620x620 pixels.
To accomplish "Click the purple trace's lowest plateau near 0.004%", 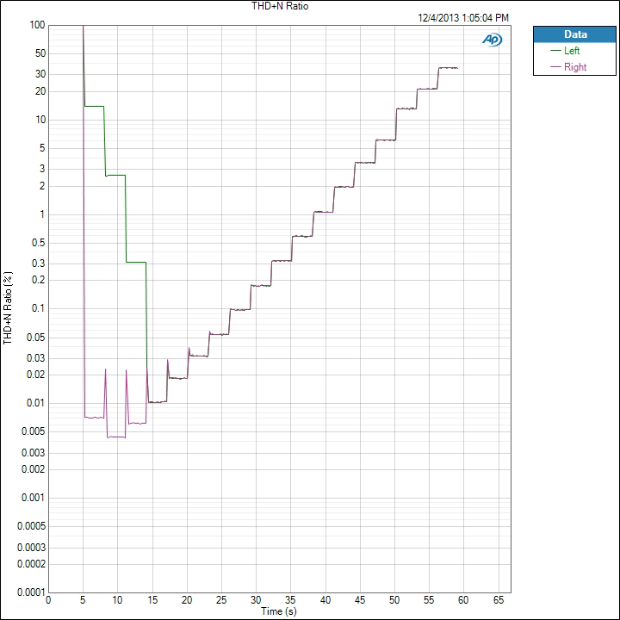I will coord(115,437).
